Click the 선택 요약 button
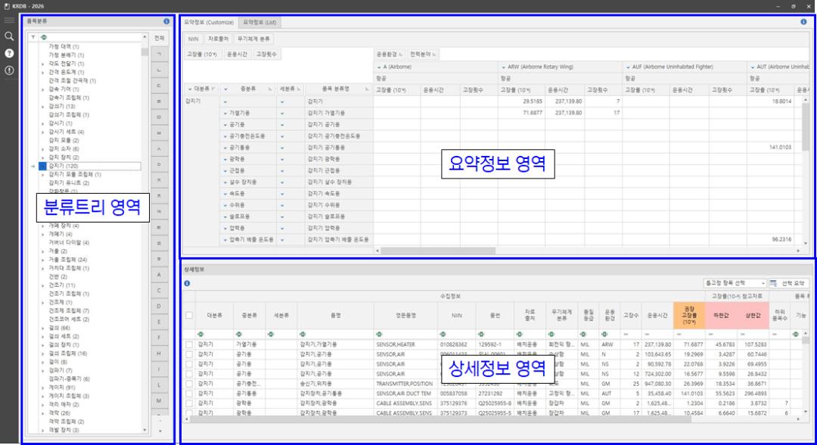 tap(789, 283)
